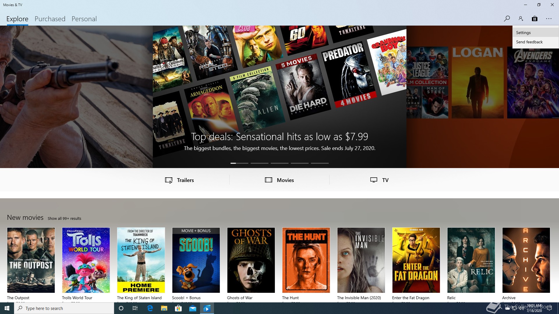Click the previous banner with rifle image
559x314 pixels.
(x=76, y=97)
